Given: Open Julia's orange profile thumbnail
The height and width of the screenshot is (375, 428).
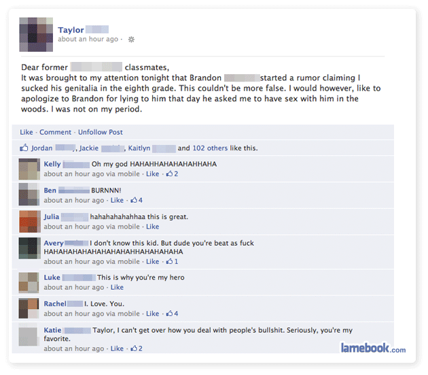Looking at the screenshot, I should tap(29, 221).
